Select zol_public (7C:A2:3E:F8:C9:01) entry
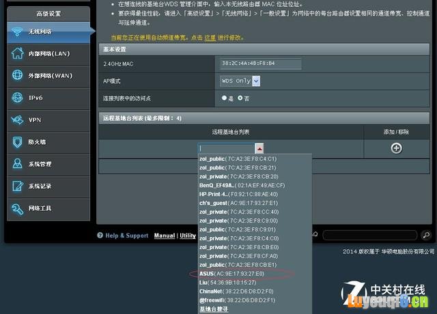 238,229
